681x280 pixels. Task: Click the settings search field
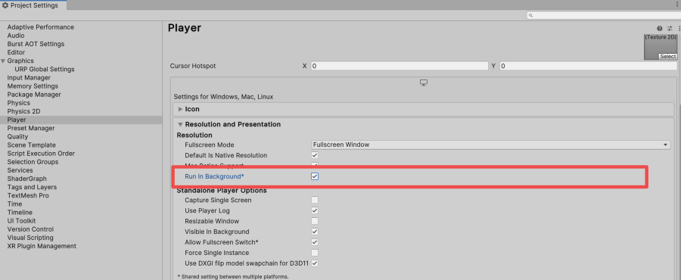604,16
